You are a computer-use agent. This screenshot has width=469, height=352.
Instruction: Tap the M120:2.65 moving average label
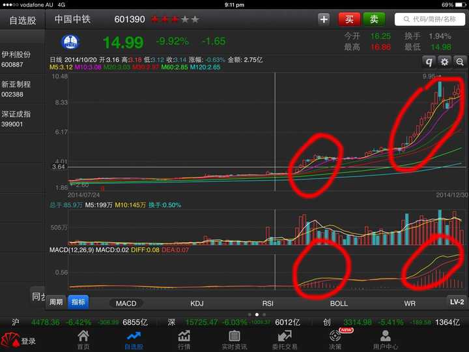point(205,67)
